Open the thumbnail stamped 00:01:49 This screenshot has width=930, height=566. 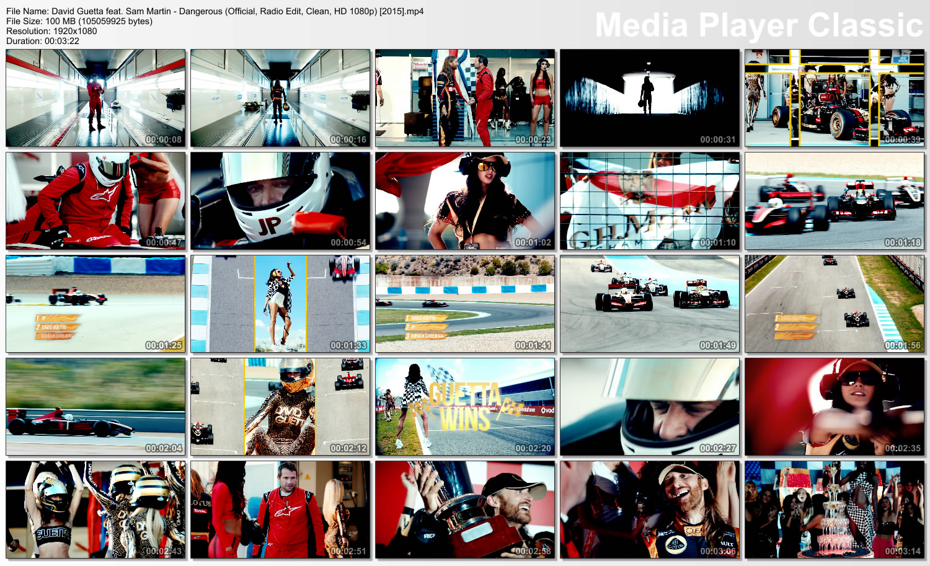(650, 304)
